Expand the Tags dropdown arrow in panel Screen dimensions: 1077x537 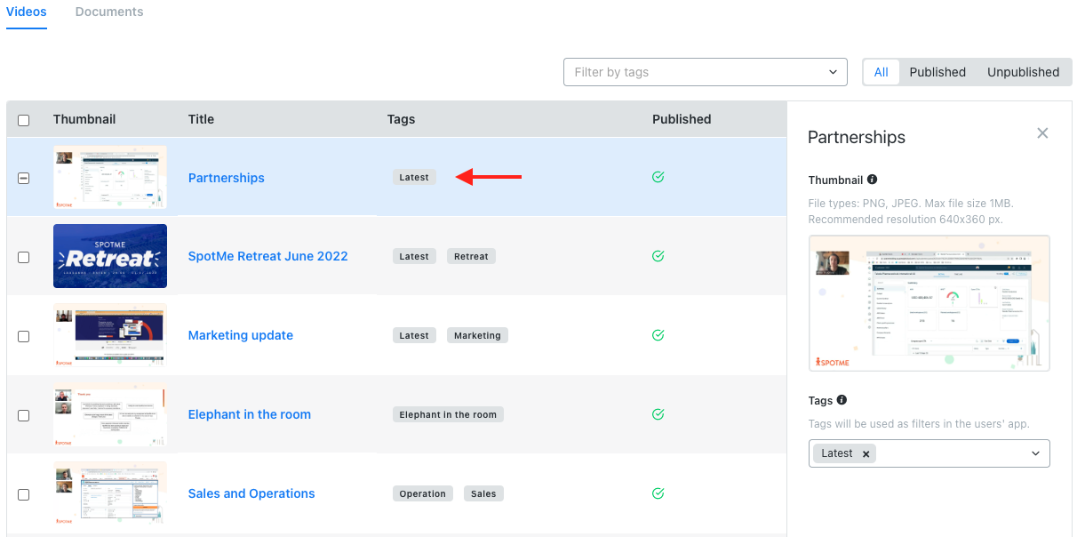[1035, 453]
